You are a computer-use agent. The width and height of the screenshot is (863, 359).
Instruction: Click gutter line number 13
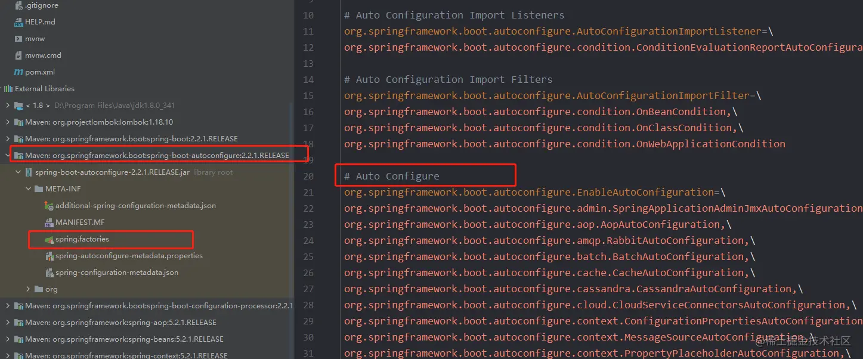click(308, 64)
